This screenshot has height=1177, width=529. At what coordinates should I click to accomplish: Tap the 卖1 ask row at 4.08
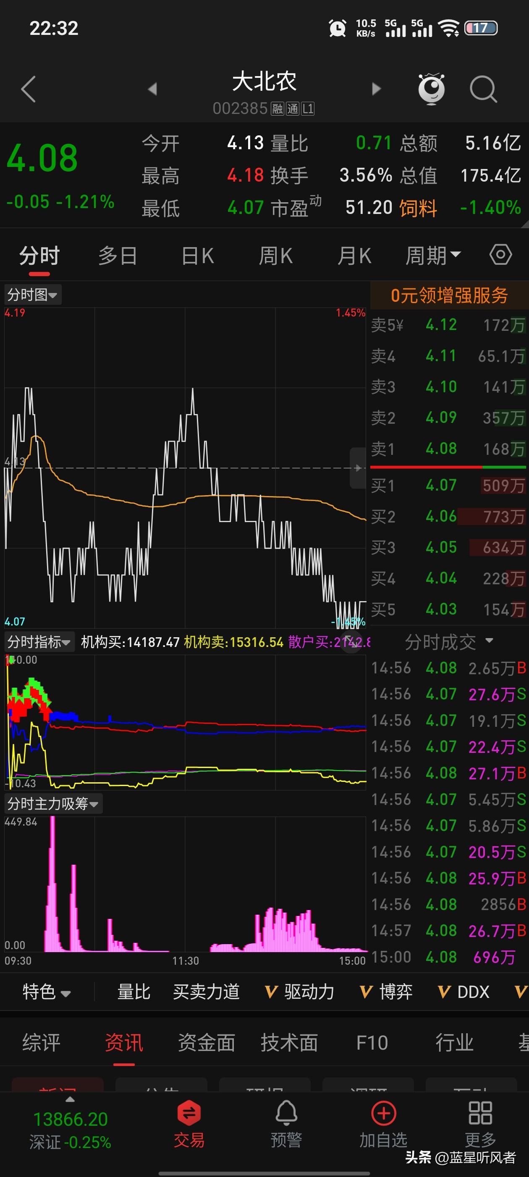pos(449,449)
